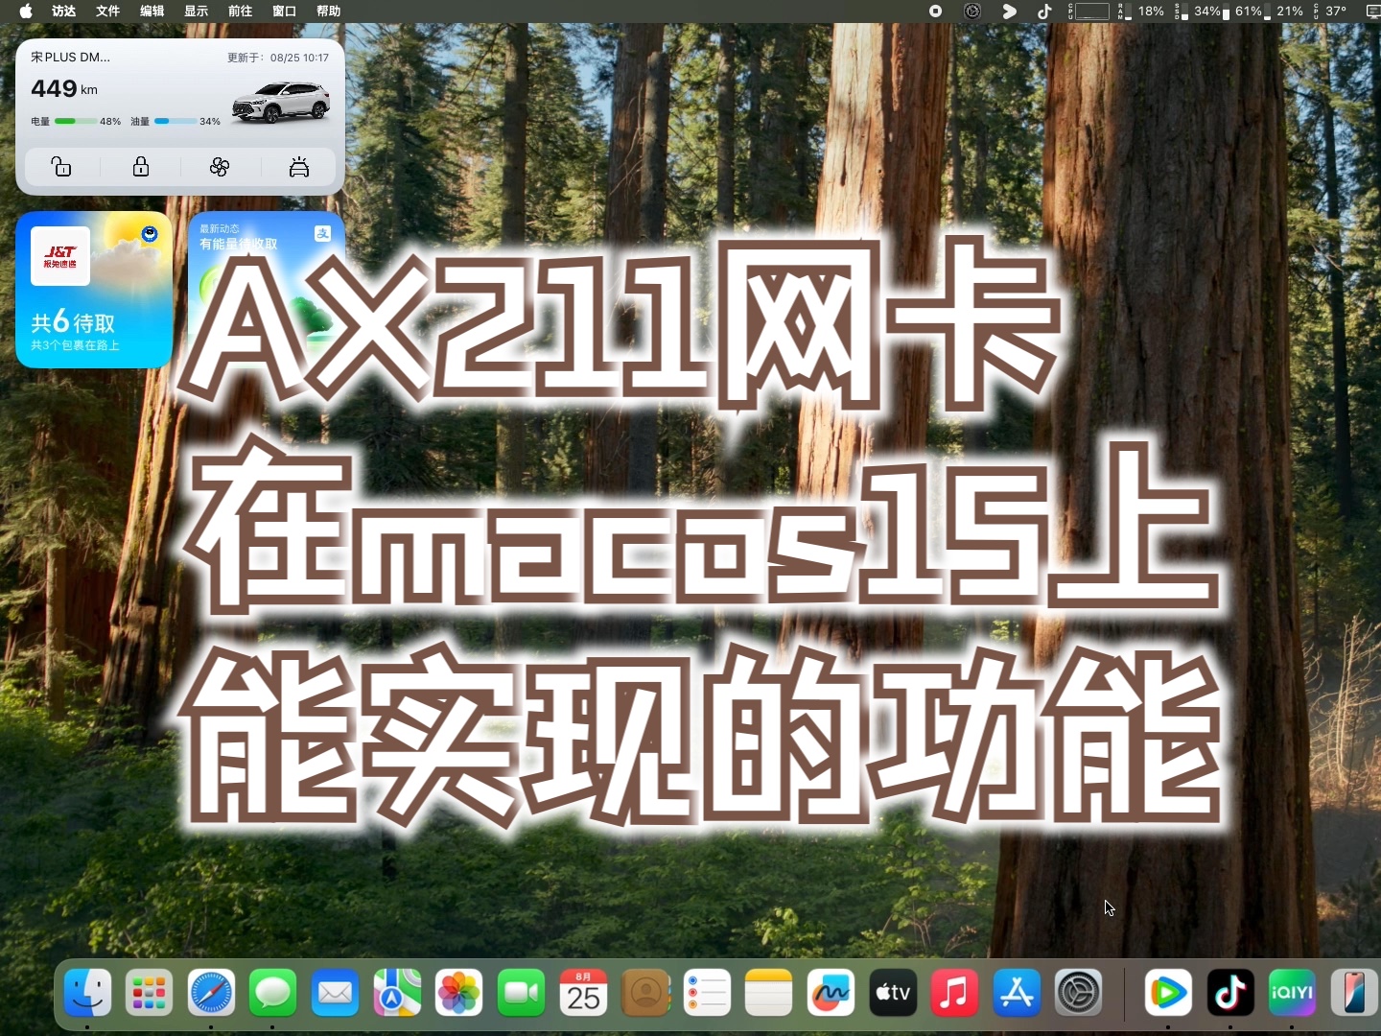Click the white car image
Viewport: 1381px width, 1036px height.
pos(281,102)
